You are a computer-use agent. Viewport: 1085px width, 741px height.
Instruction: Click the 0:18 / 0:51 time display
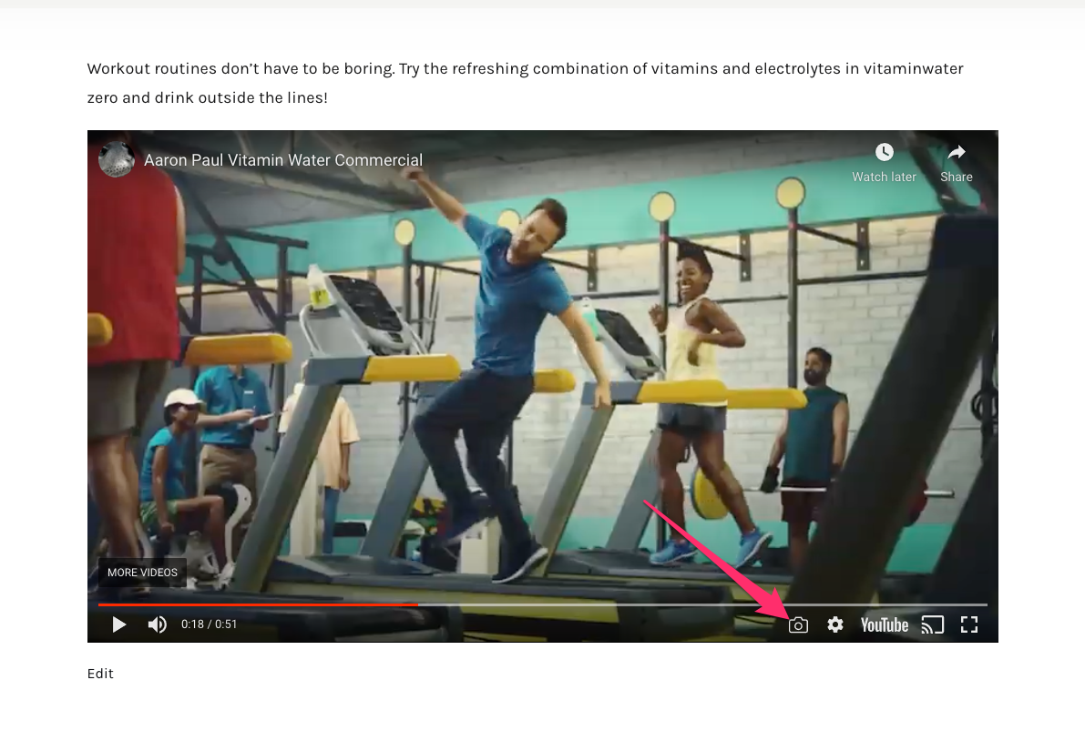click(x=209, y=624)
